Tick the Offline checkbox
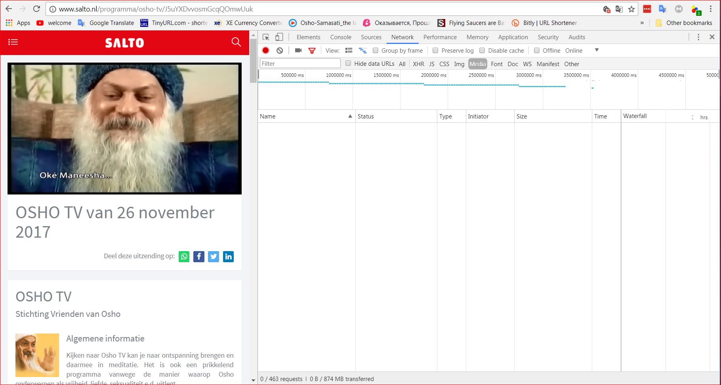 point(537,50)
